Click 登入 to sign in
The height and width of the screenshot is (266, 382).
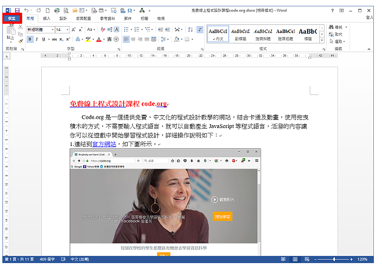point(369,17)
